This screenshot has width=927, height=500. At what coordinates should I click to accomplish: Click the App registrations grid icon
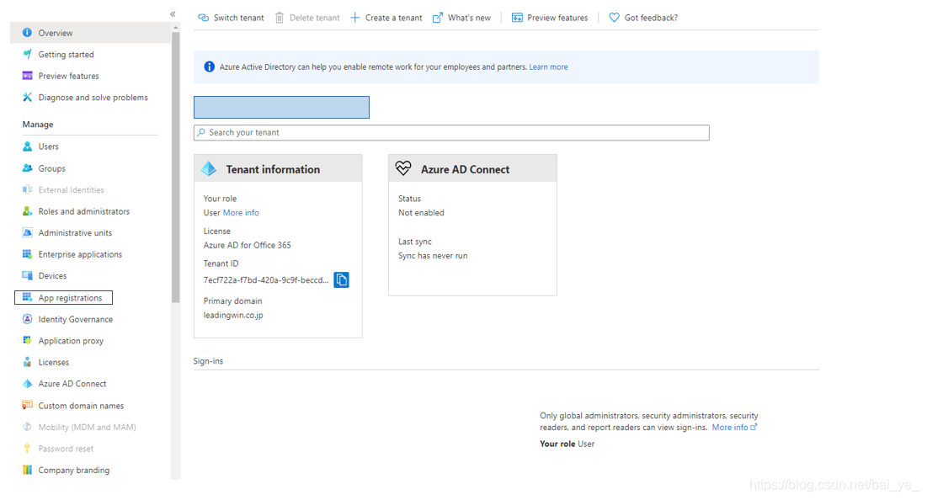27,297
